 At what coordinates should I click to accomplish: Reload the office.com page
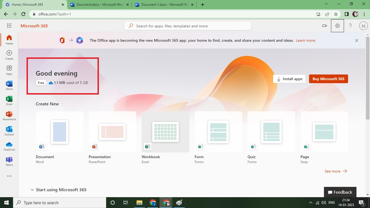point(23,14)
